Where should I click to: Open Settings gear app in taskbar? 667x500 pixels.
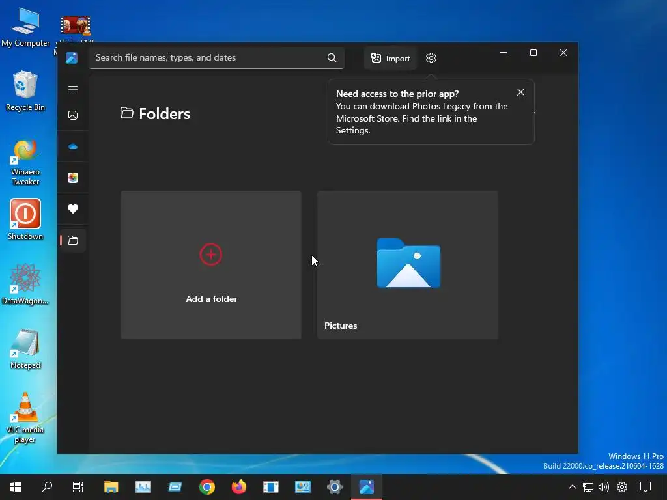coord(335,487)
